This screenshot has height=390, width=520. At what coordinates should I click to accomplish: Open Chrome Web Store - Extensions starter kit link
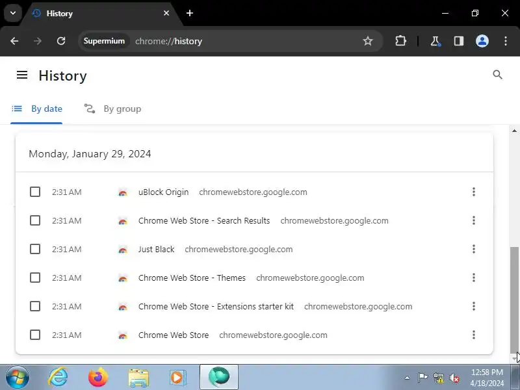click(x=216, y=306)
